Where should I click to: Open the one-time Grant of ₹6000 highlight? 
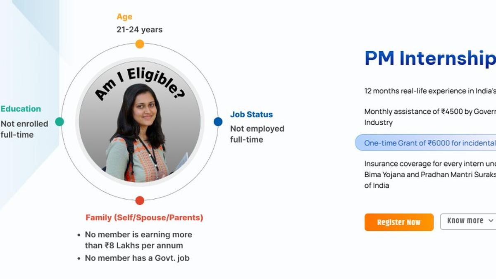[430, 143]
